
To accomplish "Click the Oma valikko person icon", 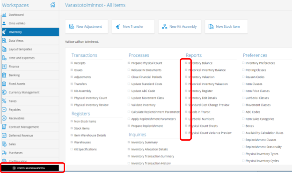I will [4, 23].
